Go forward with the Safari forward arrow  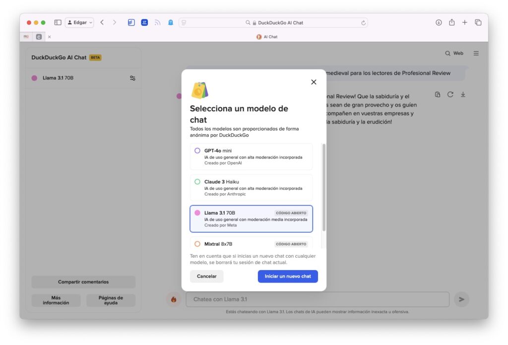tap(115, 22)
